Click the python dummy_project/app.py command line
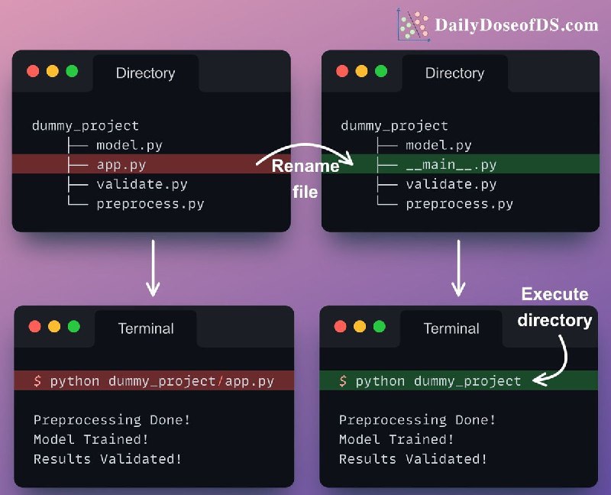611x495 pixels. [x=154, y=381]
